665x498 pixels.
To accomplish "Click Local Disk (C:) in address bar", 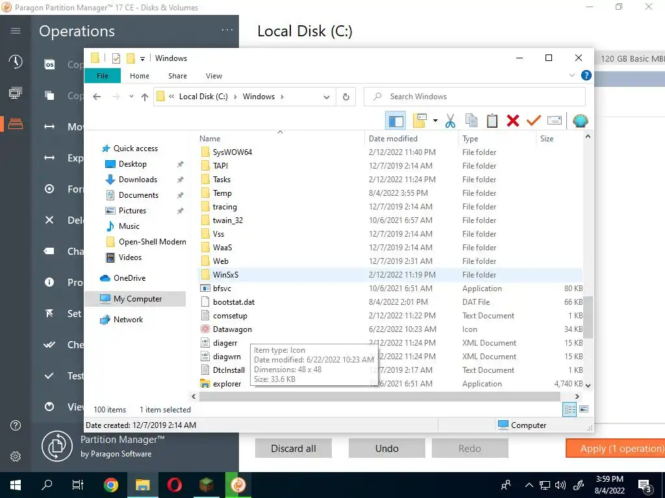I will (203, 97).
